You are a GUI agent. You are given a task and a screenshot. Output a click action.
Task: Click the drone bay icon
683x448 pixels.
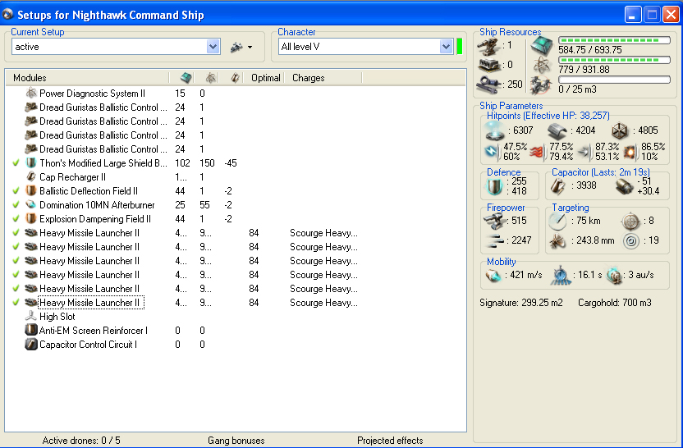[541, 85]
